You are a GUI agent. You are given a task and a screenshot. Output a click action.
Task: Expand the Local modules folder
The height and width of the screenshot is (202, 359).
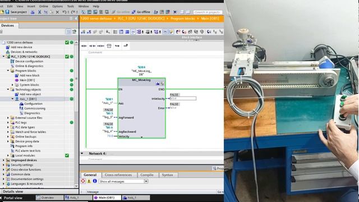point(8,155)
